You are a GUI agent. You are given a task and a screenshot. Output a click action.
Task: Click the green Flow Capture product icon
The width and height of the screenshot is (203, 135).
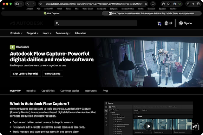pyautogui.click(x=12, y=47)
